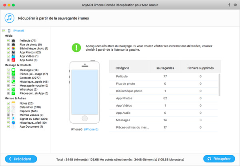The width and height of the screenshot is (240, 166).
Task: Click the Historique...afari compass icon
Action: click(13, 123)
